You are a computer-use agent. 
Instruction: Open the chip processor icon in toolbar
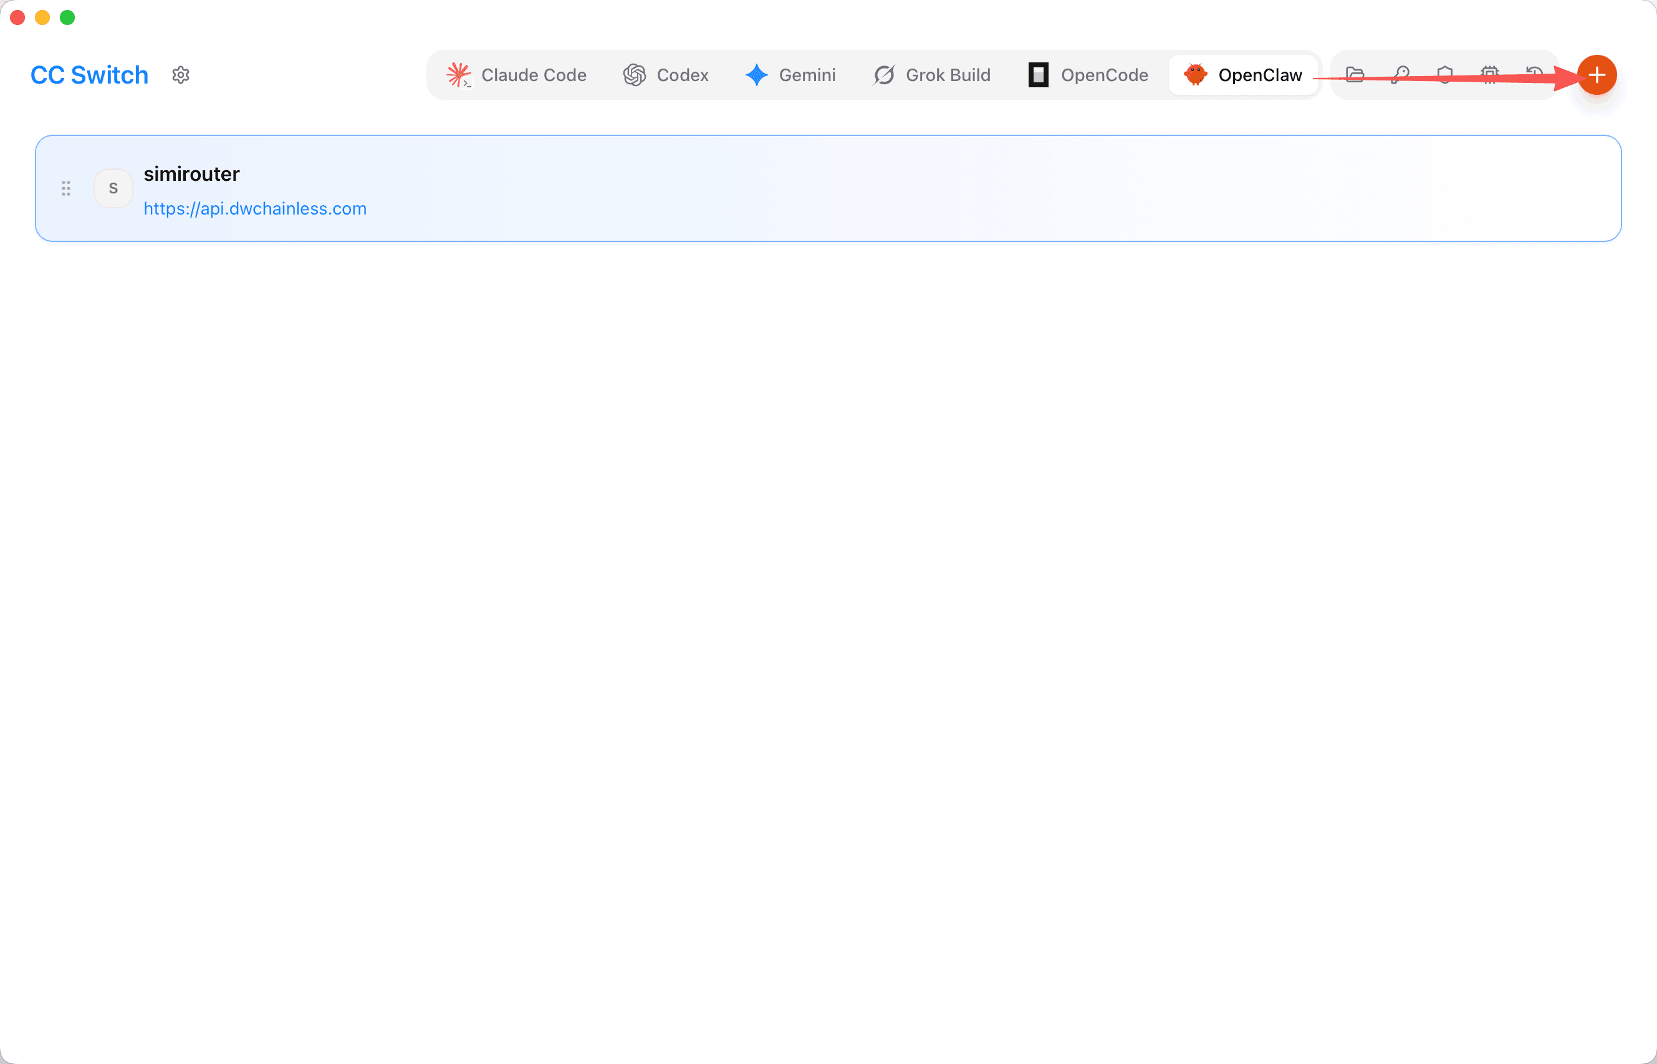click(1490, 75)
